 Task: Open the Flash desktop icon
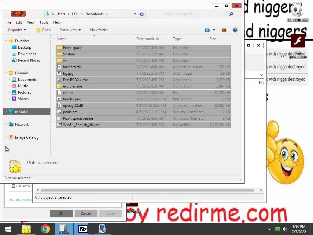click(298, 41)
